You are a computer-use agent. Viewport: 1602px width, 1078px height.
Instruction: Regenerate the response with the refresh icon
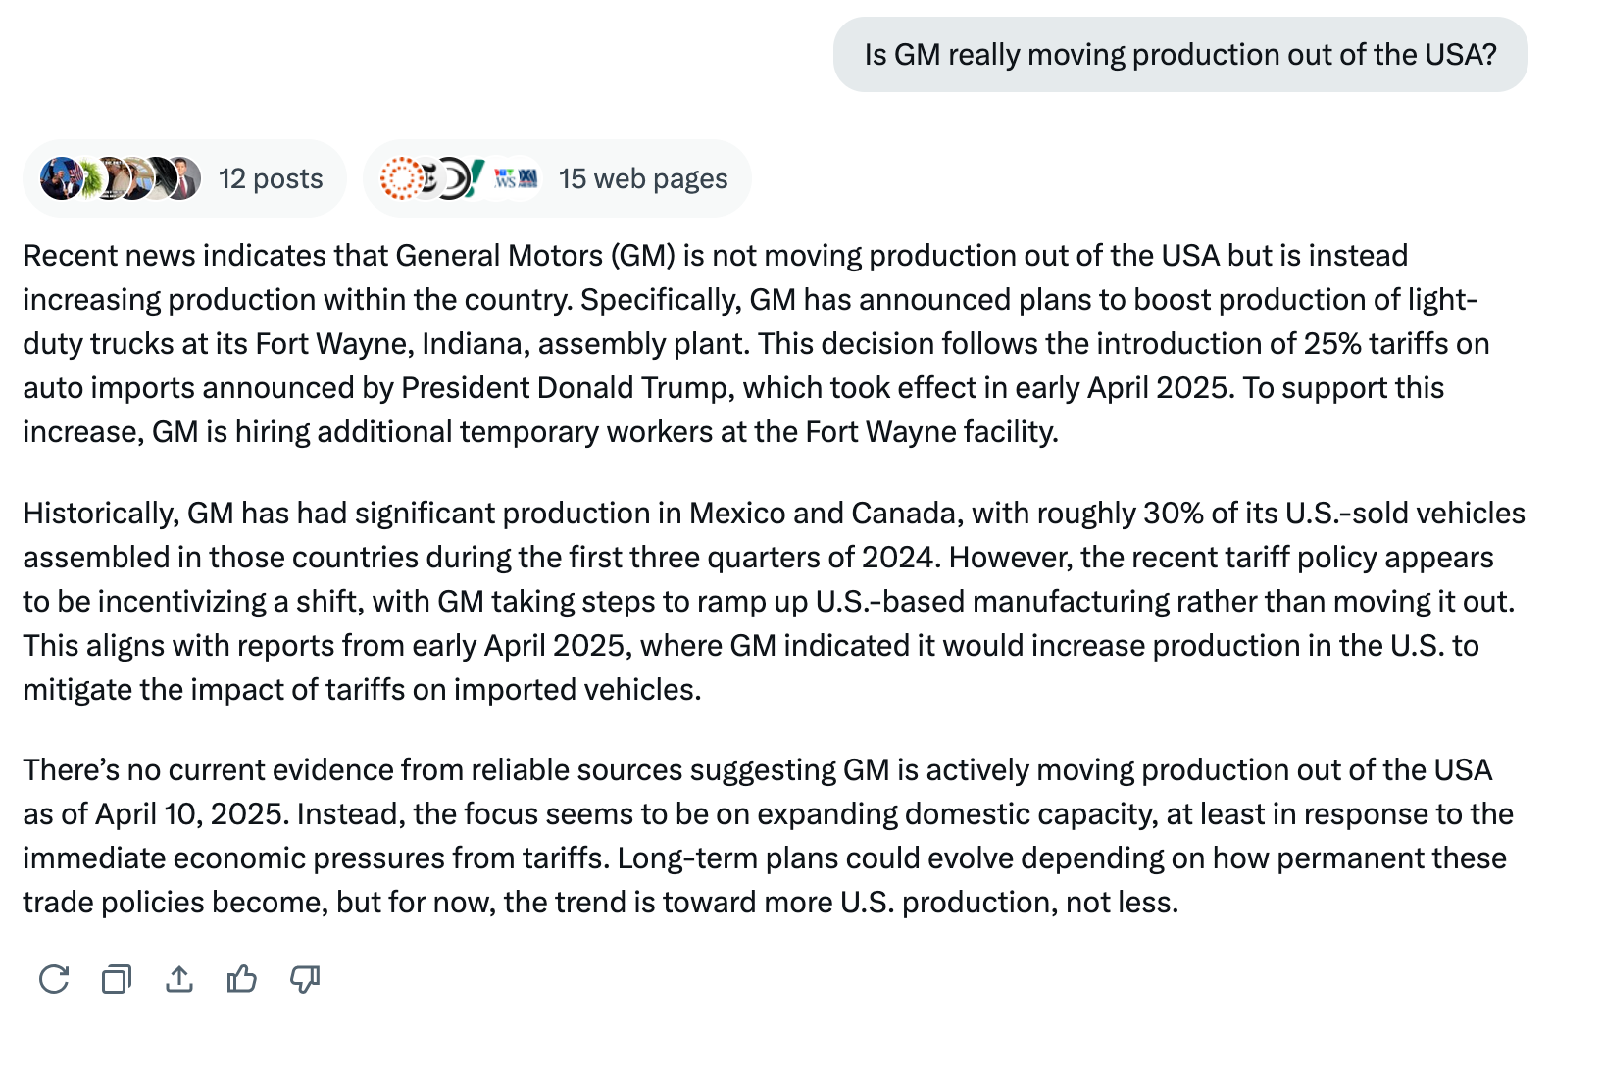pyautogui.click(x=54, y=979)
